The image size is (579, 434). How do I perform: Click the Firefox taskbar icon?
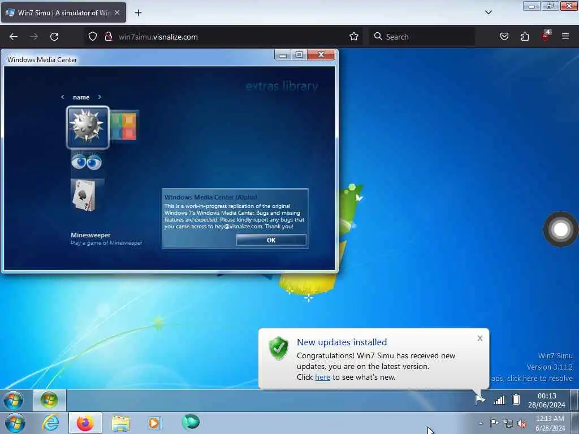pos(85,423)
